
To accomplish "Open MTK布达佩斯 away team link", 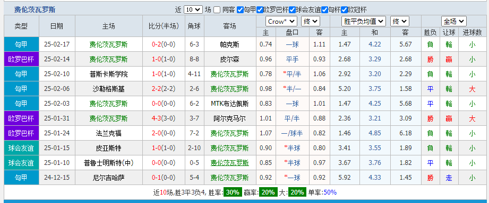I will pyautogui.click(x=229, y=104).
